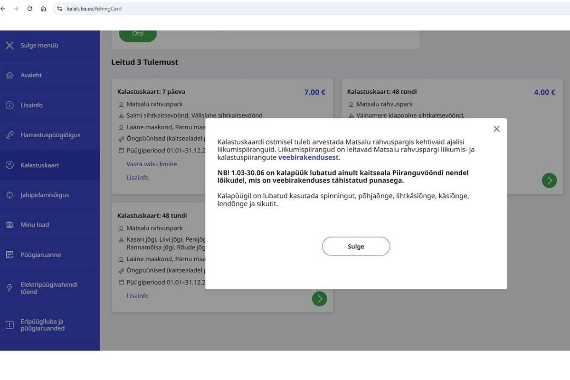
Task: Open the Kalastuskaart menu item
Action: (x=39, y=165)
